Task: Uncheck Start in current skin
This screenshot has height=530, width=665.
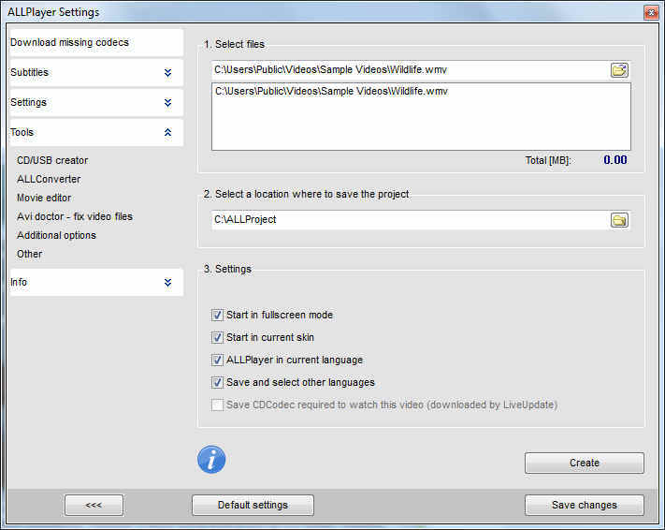Action: coord(218,337)
